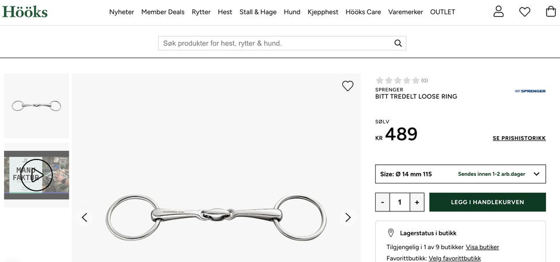Click the product search input field

(274, 43)
